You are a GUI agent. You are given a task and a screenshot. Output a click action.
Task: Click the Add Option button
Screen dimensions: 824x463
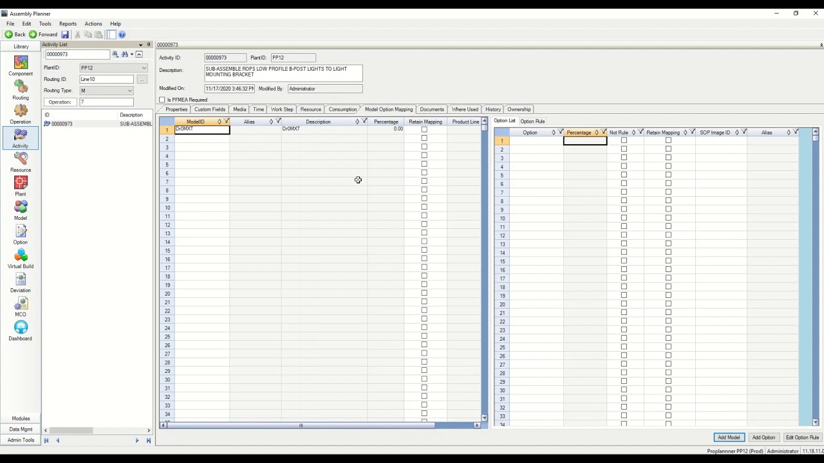click(763, 437)
